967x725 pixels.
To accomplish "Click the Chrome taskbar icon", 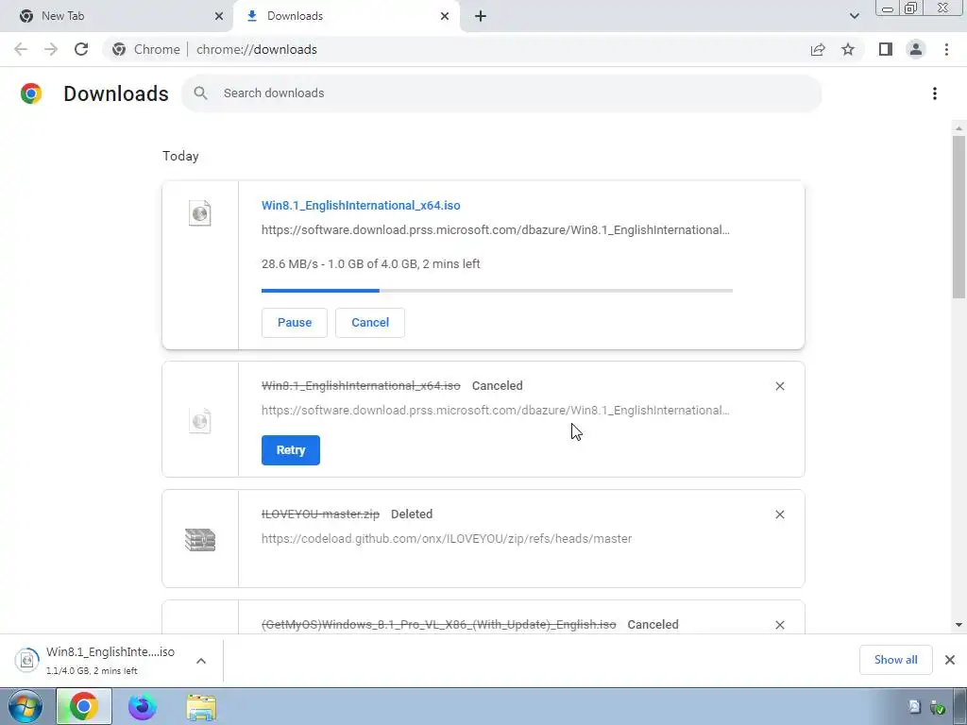I will click(84, 706).
